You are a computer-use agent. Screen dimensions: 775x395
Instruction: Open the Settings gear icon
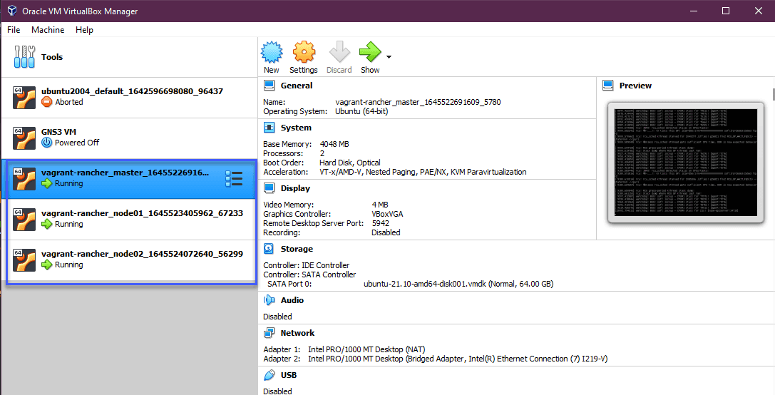point(304,53)
